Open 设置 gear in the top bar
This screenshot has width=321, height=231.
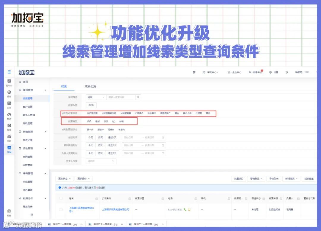tap(274, 72)
